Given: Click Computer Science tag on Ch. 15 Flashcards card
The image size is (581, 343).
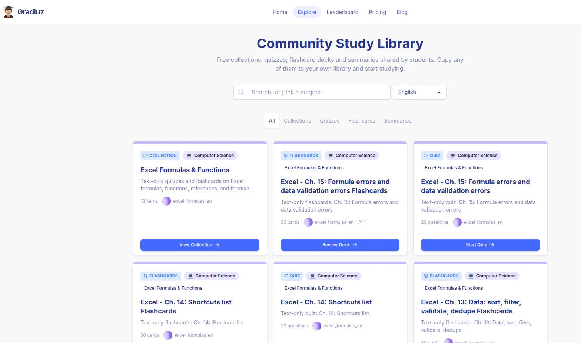Looking at the screenshot, I should click(x=352, y=156).
